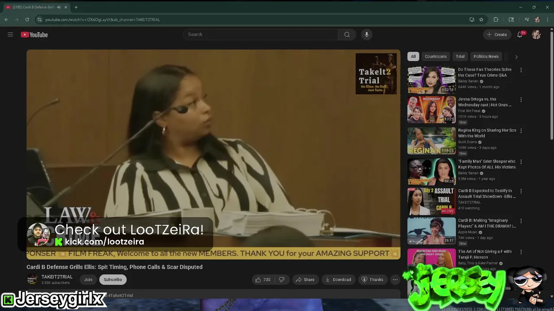This screenshot has height=311, width=554.
Task: Open options menu for Regina King video
Action: coord(521,131)
